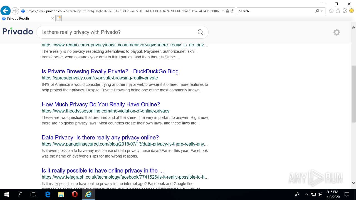The height and width of the screenshot is (200, 356).
Task: Open Privado settings gear icon
Action: tap(337, 32)
